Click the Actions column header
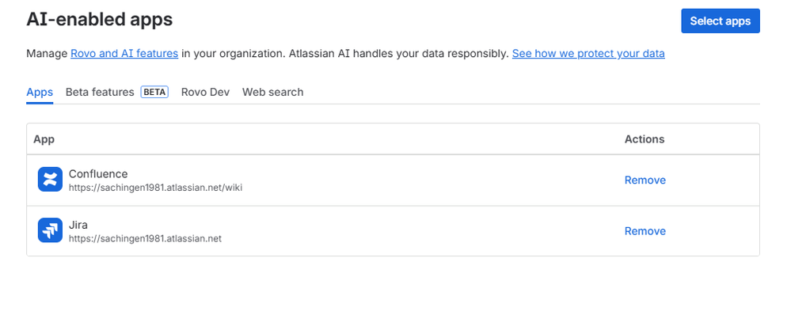The height and width of the screenshot is (319, 791). click(644, 139)
